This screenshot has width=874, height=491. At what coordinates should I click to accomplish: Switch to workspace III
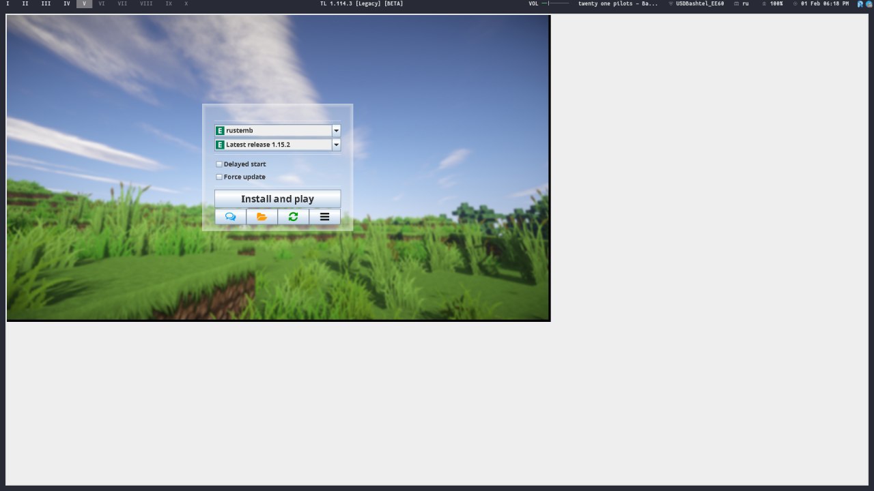point(46,3)
